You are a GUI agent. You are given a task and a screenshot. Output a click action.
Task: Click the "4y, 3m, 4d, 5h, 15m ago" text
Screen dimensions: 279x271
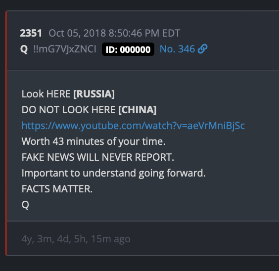point(76,239)
